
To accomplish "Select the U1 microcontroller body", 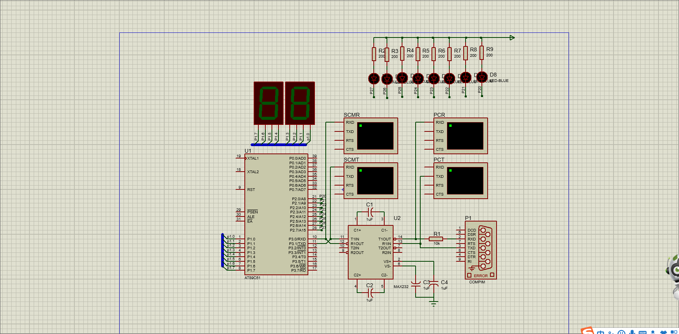I will 276,215.
